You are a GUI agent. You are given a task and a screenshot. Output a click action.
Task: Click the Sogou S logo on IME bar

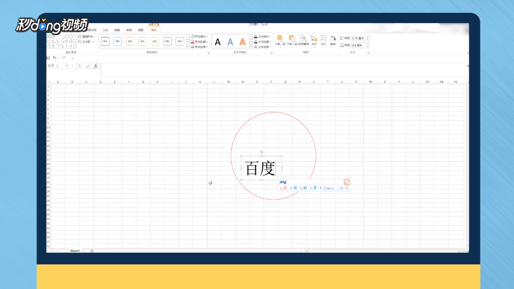click(x=347, y=182)
